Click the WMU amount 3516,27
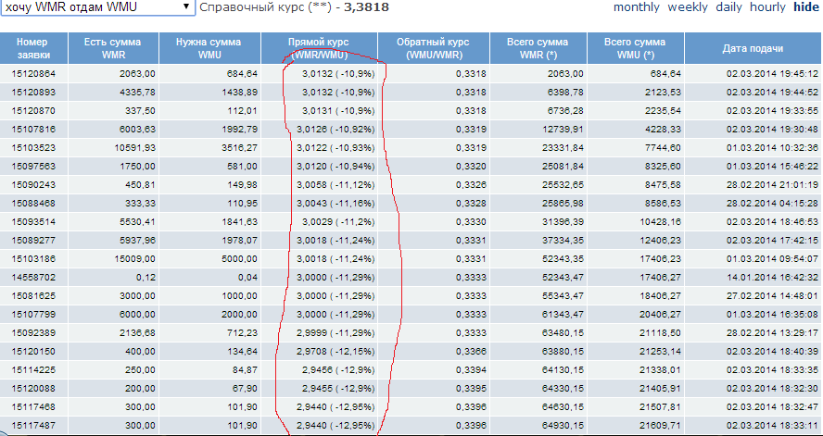823x436 pixels. coord(240,148)
